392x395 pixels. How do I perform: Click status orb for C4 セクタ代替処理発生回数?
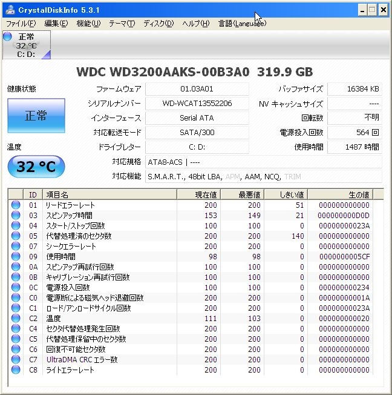[16, 329]
